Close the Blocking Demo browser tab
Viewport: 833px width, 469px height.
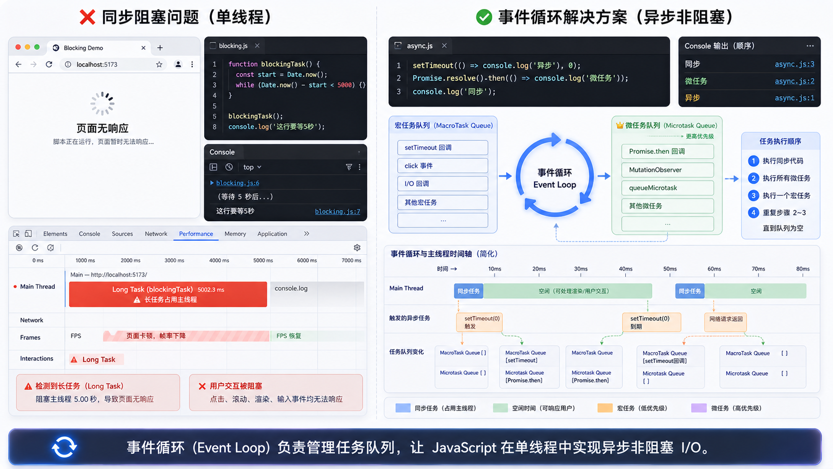point(143,48)
